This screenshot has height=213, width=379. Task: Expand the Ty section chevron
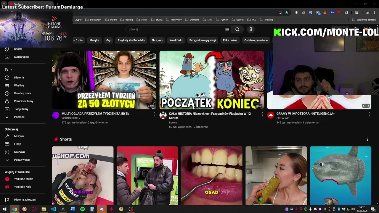(11, 70)
